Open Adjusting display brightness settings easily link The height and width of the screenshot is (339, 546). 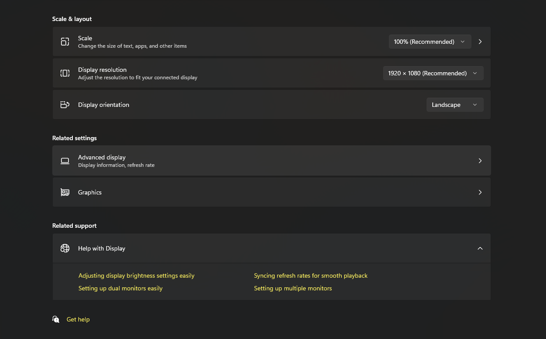pos(136,275)
